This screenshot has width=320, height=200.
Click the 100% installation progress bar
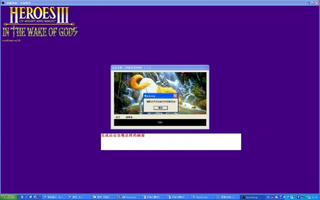click(x=160, y=123)
